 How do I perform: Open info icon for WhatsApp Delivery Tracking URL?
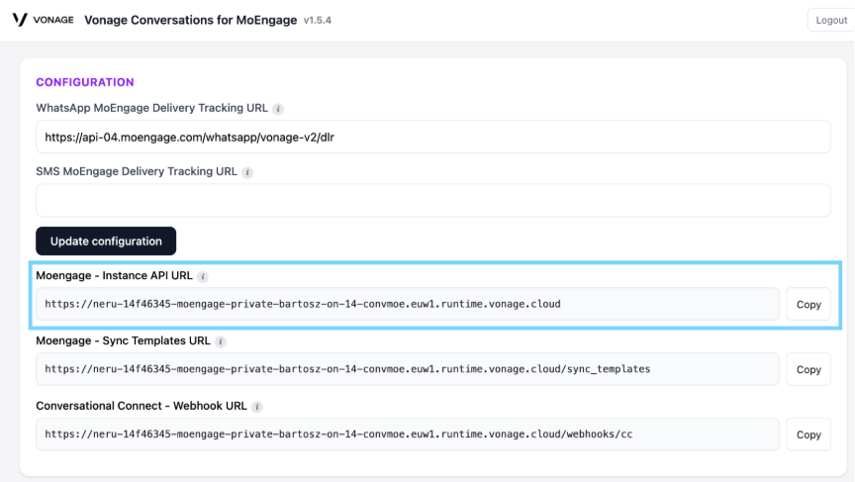click(x=278, y=109)
